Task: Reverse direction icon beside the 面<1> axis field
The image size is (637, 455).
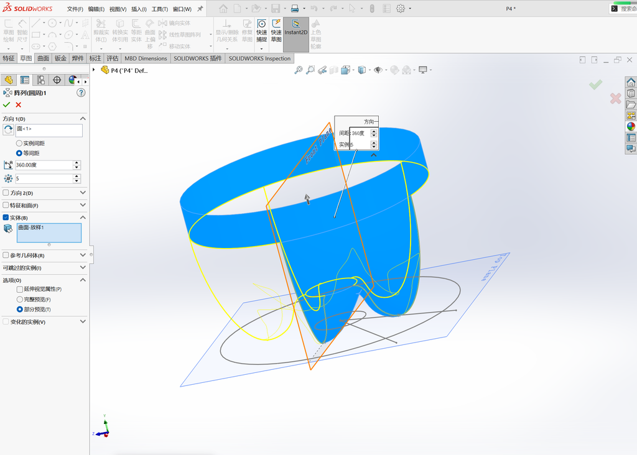Action: pyautogui.click(x=8, y=130)
